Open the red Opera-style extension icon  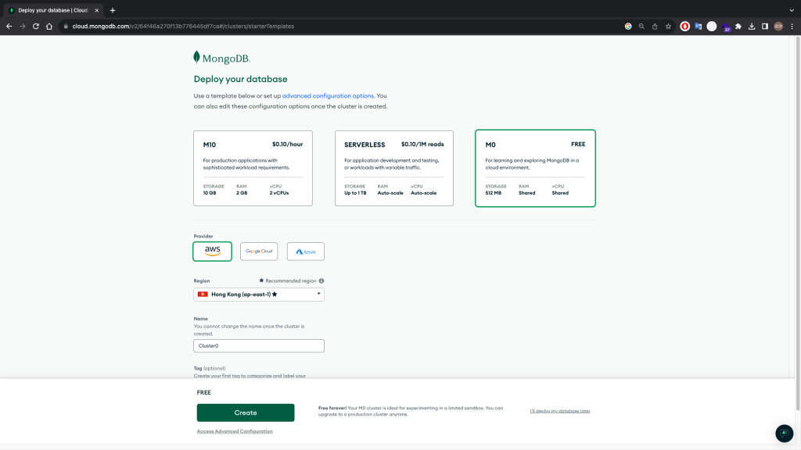click(x=685, y=26)
